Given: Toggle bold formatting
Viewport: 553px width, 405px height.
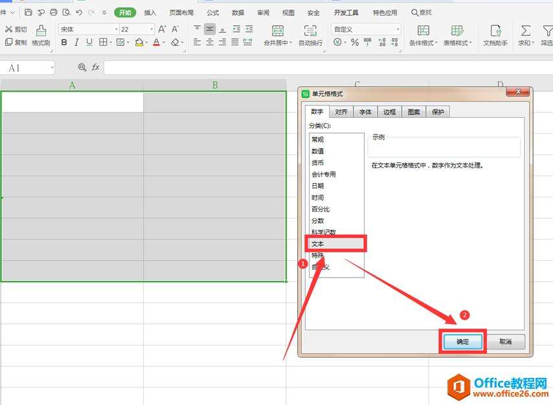Looking at the screenshot, I should click(x=64, y=42).
